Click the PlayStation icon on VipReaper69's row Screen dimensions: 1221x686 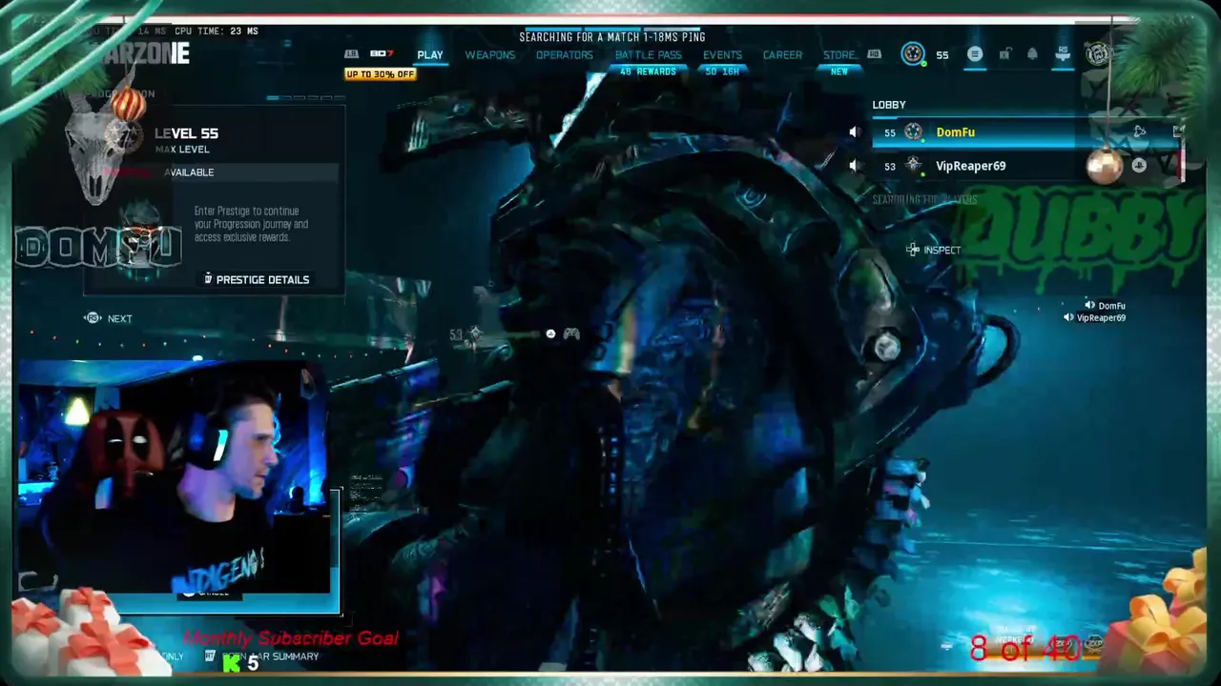tap(1139, 166)
